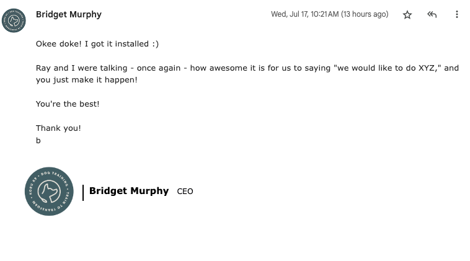Image resolution: width=470 pixels, height=261 pixels.
Task: Click the single-letter "b" sign-off
Action: (38, 141)
